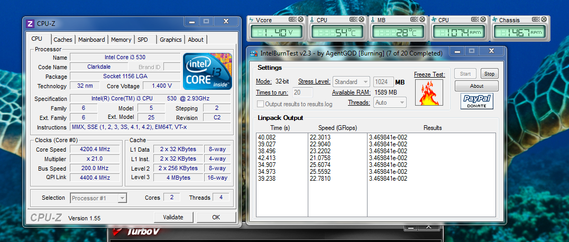Open the Threads dropdown
This screenshot has height=242, width=569.
coord(390,103)
